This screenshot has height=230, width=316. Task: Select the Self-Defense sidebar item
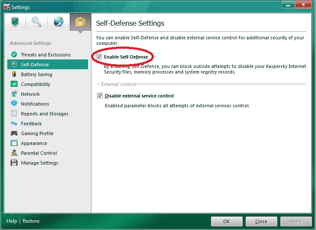point(47,65)
